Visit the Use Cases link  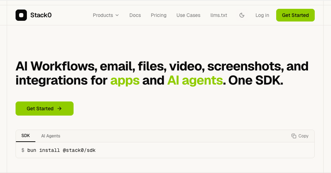tap(188, 15)
